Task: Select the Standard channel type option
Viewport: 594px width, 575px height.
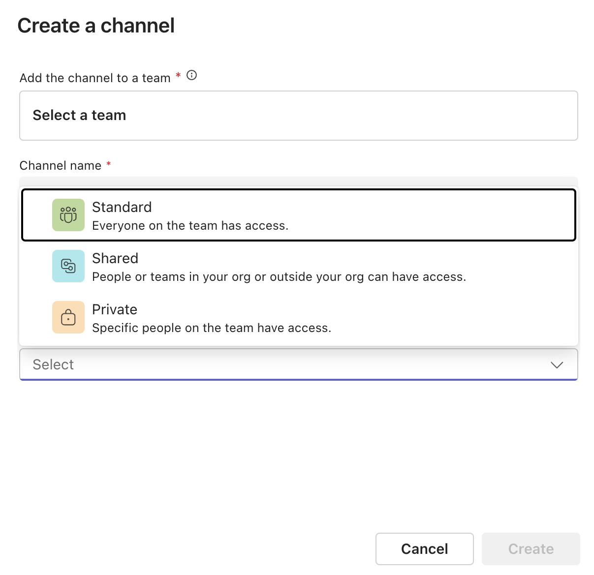Action: click(x=298, y=215)
